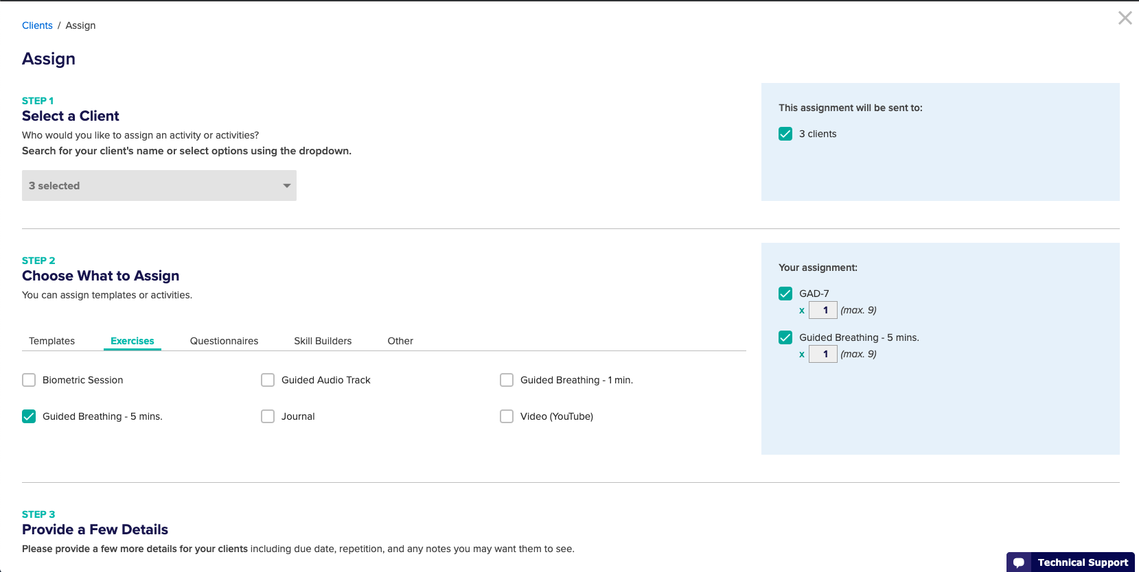Follow the Clients breadcrumb link
This screenshot has height=572, width=1139.
click(x=37, y=25)
